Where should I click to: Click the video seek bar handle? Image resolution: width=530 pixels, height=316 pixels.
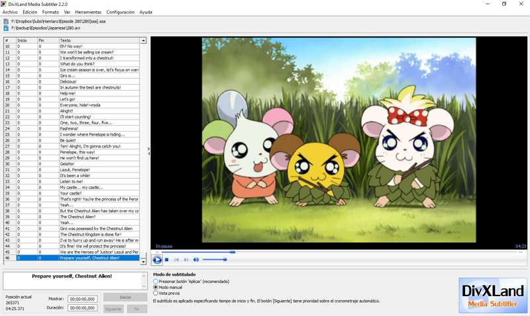tap(233, 252)
